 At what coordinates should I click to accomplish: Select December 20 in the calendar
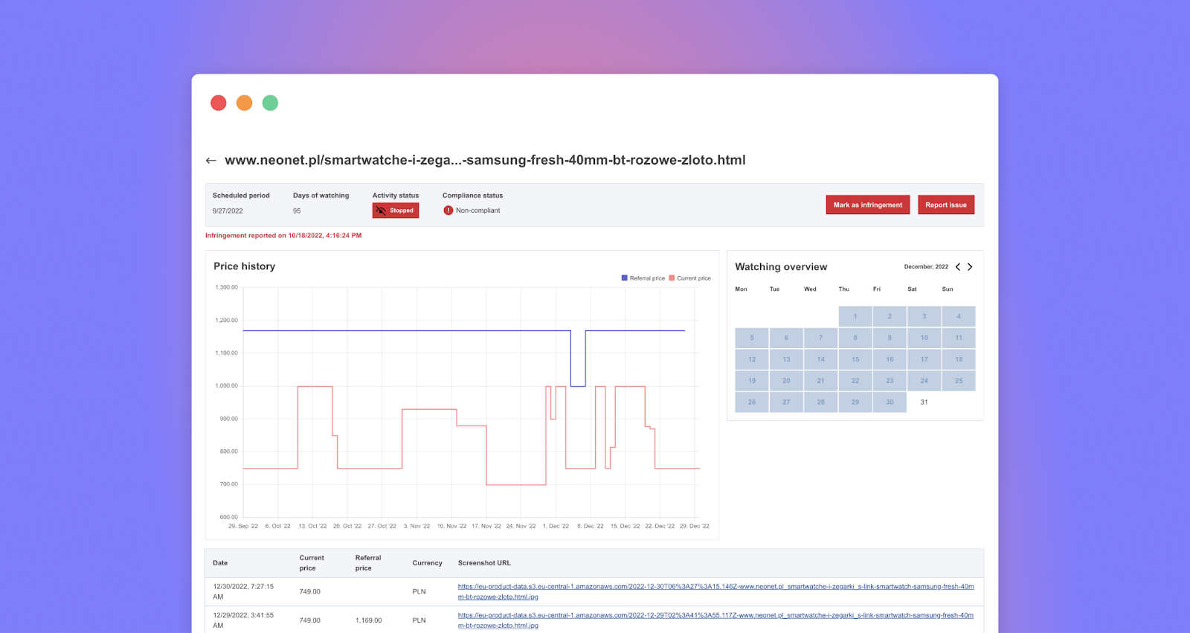pyautogui.click(x=786, y=381)
